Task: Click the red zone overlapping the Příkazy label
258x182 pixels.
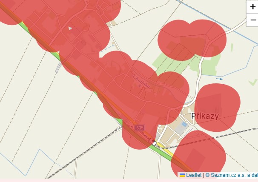Action: point(218,108)
